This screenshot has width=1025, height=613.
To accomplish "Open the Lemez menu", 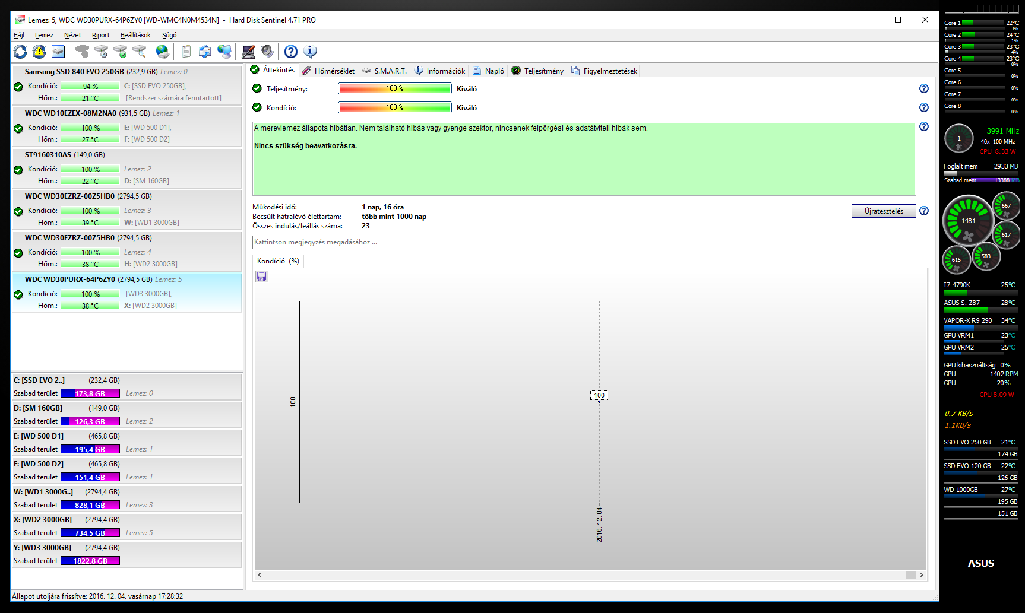I will [x=44, y=35].
